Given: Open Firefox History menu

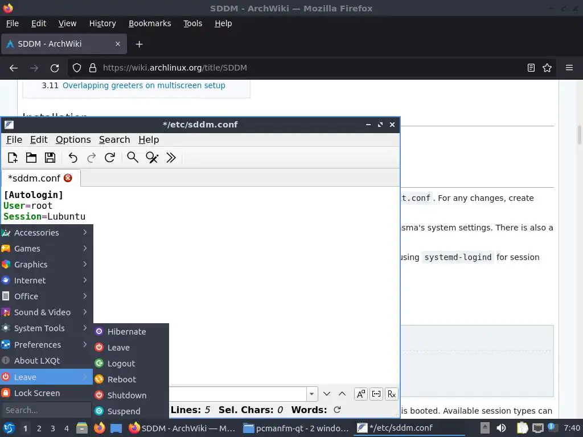Looking at the screenshot, I should click(x=102, y=23).
